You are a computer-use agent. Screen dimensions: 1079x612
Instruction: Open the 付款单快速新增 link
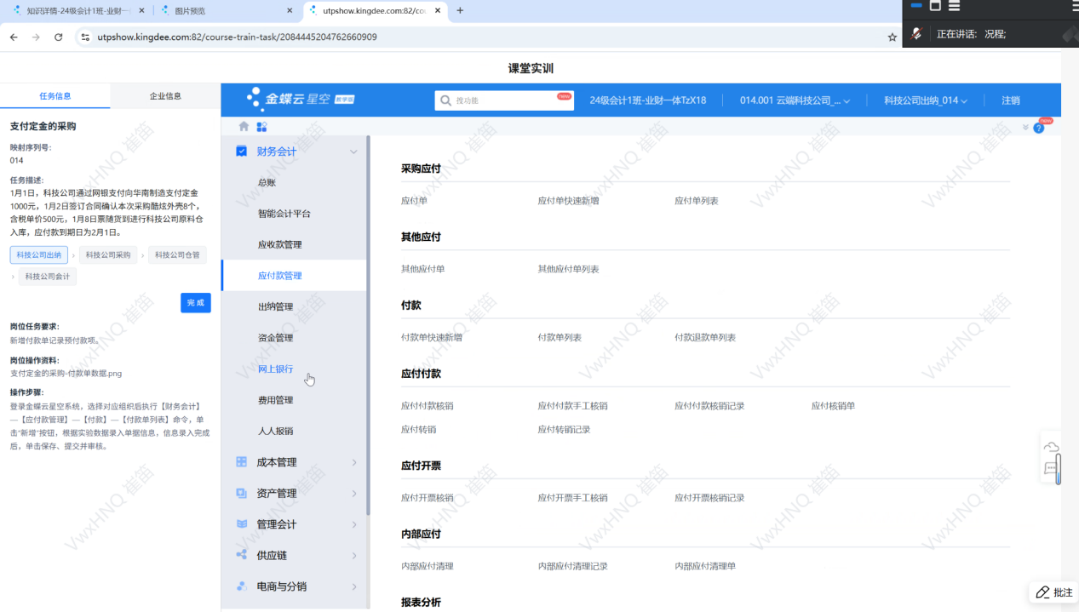point(432,337)
